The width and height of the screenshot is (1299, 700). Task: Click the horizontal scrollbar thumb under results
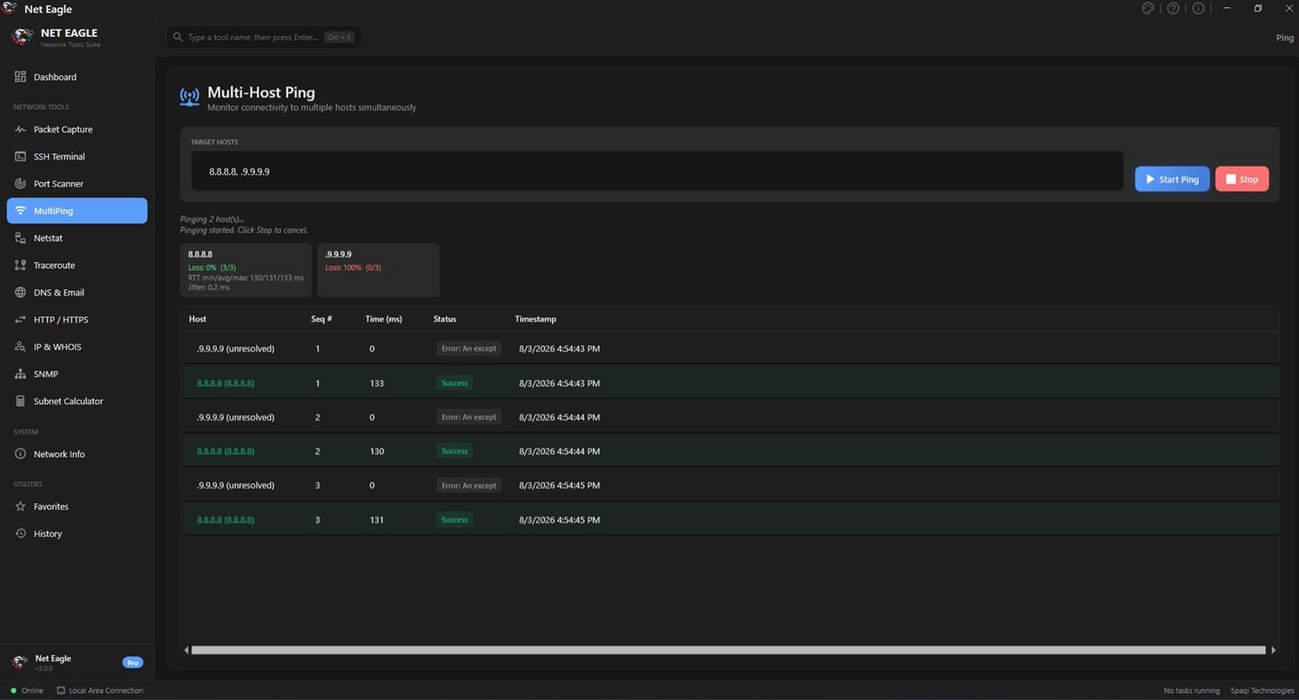click(729, 650)
